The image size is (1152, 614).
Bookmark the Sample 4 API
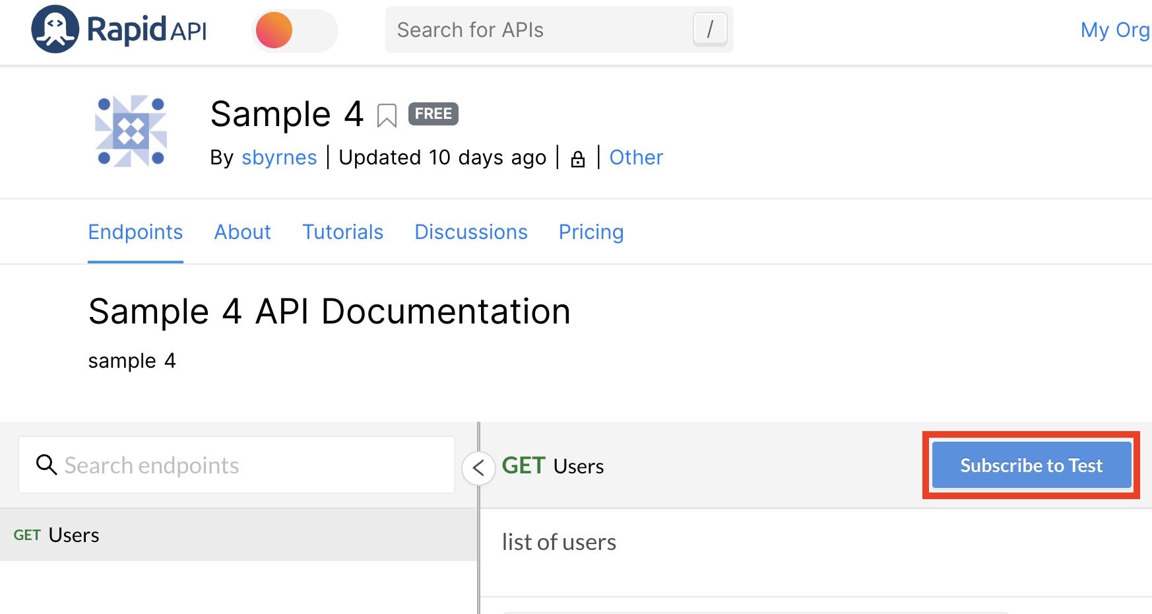[x=387, y=116]
